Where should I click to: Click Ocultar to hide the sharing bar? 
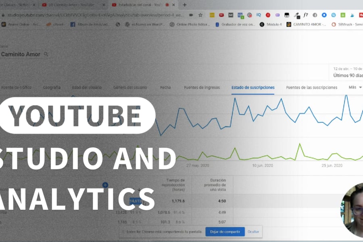click(x=253, y=232)
